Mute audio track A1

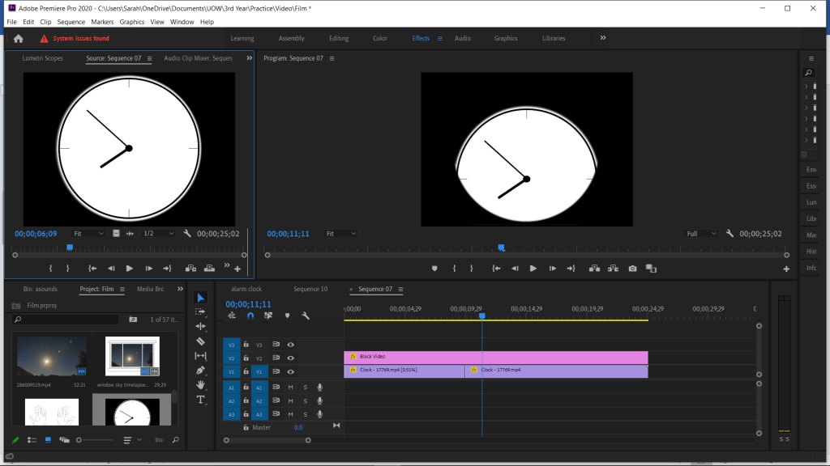[290, 388]
